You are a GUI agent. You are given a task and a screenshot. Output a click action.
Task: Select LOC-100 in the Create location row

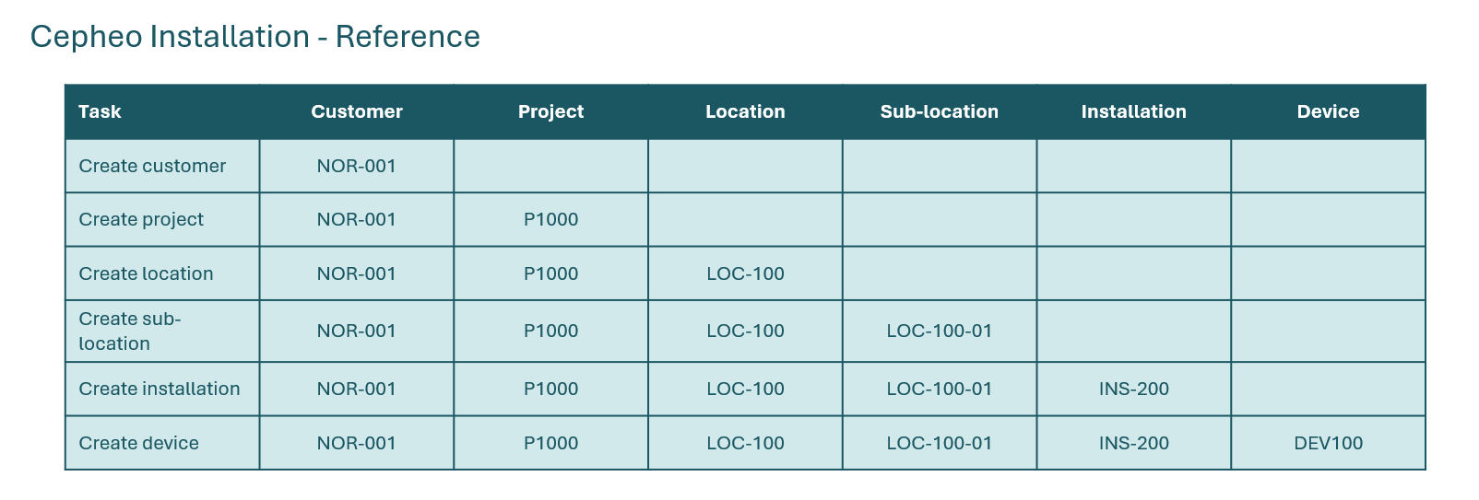click(745, 273)
